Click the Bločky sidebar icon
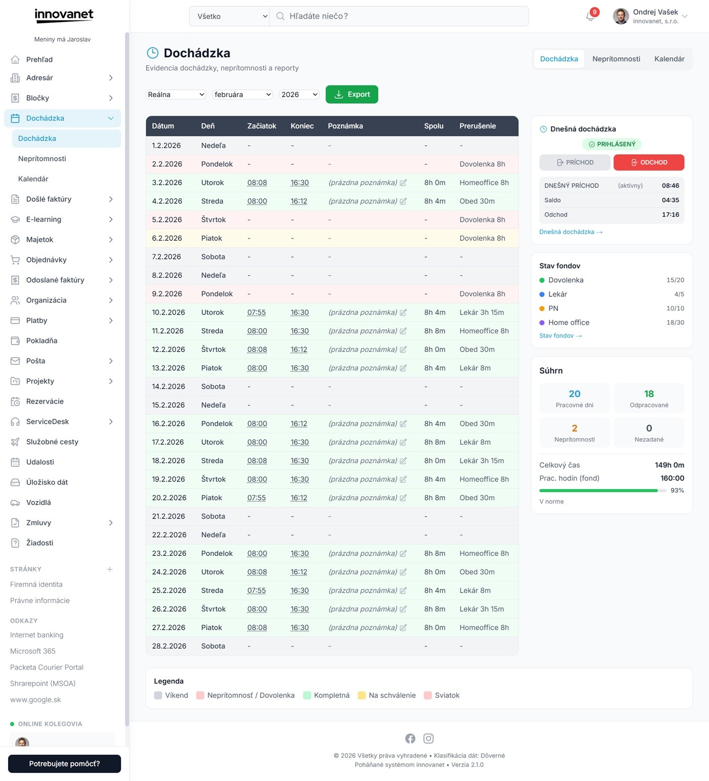This screenshot has height=781, width=709. point(15,98)
